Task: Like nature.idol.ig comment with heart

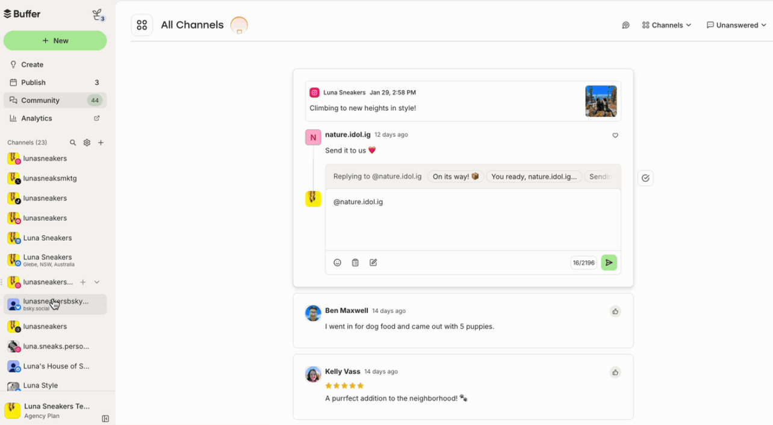Action: coord(615,135)
